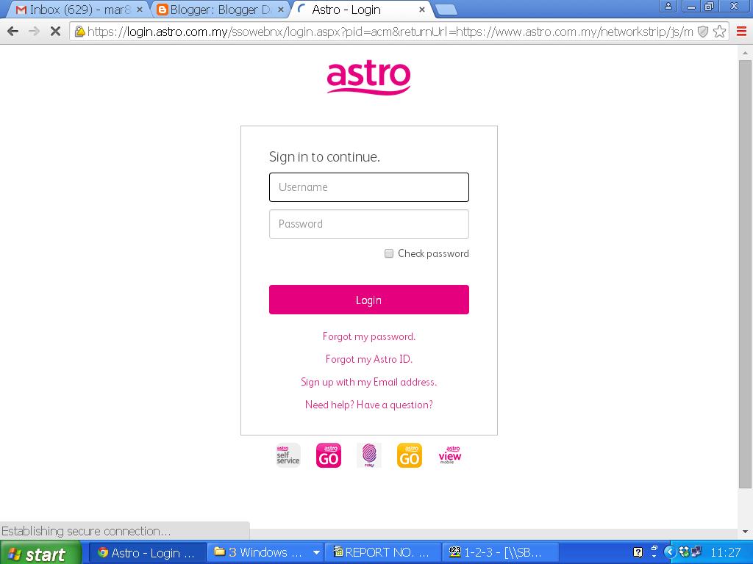
Task: Click the help question mark tray icon
Action: pyautogui.click(x=638, y=552)
